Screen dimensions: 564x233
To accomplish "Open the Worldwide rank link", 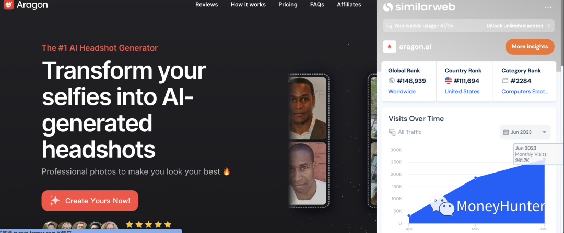I will [x=402, y=92].
